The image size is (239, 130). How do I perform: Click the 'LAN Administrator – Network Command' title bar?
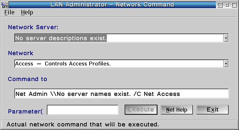112,5
